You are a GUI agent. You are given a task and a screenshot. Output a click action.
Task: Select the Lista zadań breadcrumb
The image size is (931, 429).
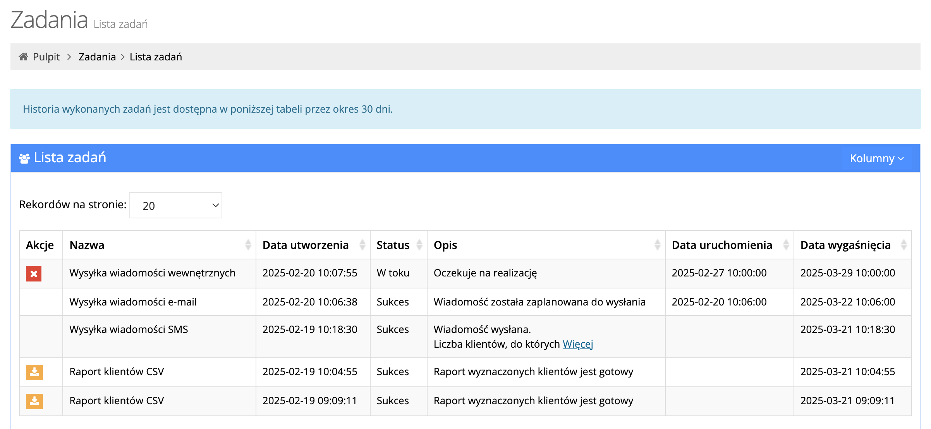point(156,57)
